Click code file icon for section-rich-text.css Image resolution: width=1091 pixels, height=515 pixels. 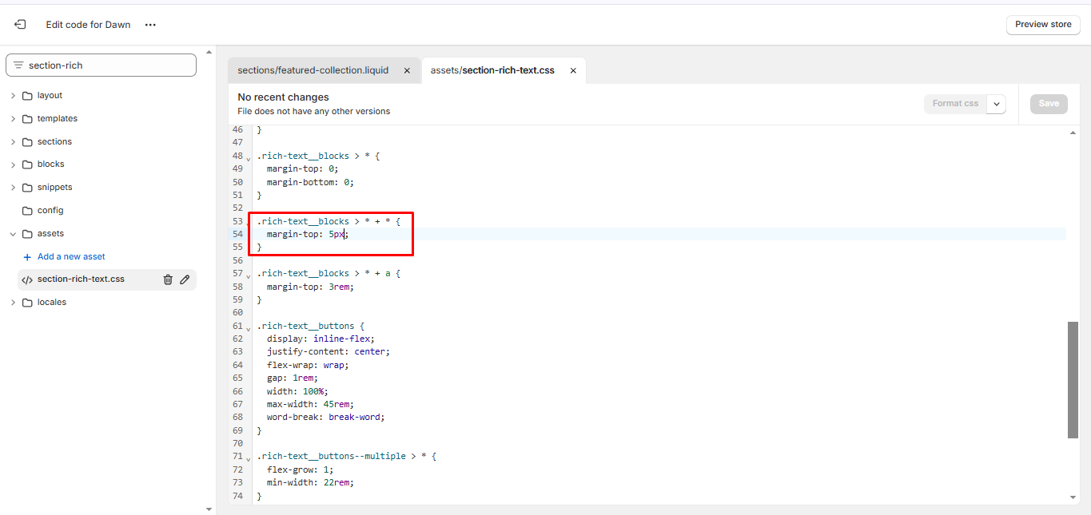pyautogui.click(x=27, y=280)
